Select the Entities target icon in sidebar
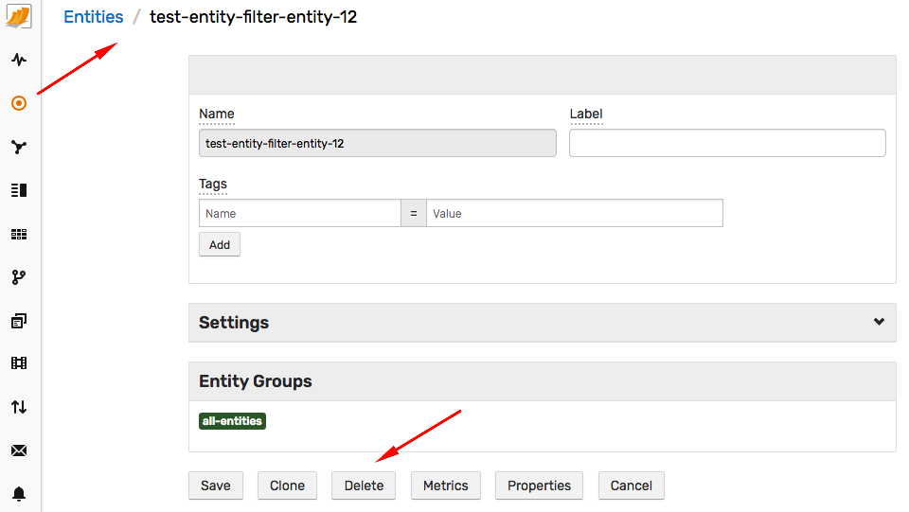Viewport: 909px width, 512px height. click(x=19, y=103)
